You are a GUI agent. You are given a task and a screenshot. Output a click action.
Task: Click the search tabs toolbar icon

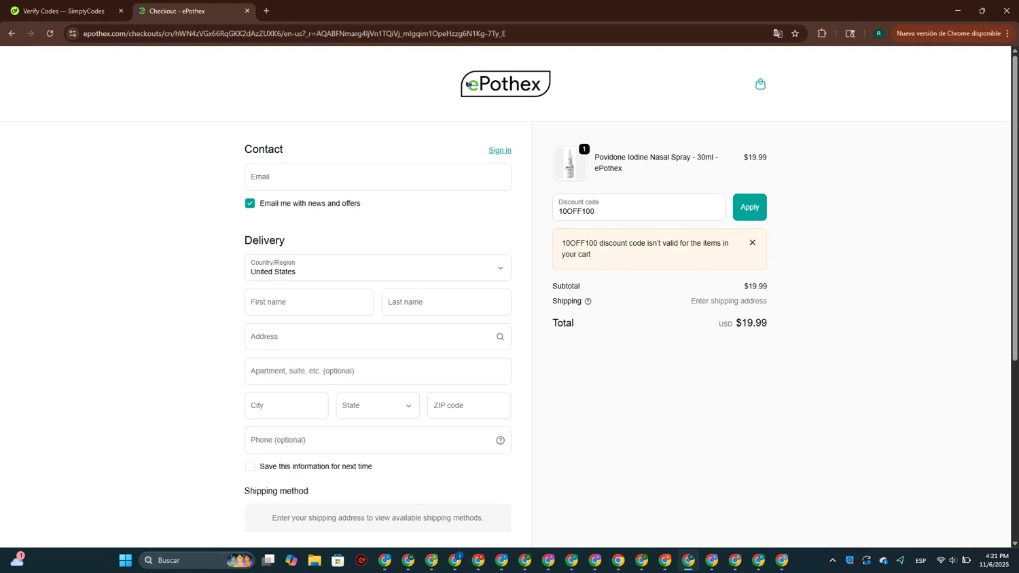click(850, 33)
